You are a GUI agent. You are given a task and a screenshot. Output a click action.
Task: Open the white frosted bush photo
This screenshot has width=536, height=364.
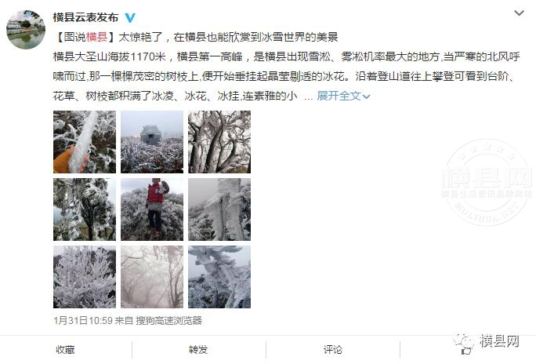click(85, 277)
